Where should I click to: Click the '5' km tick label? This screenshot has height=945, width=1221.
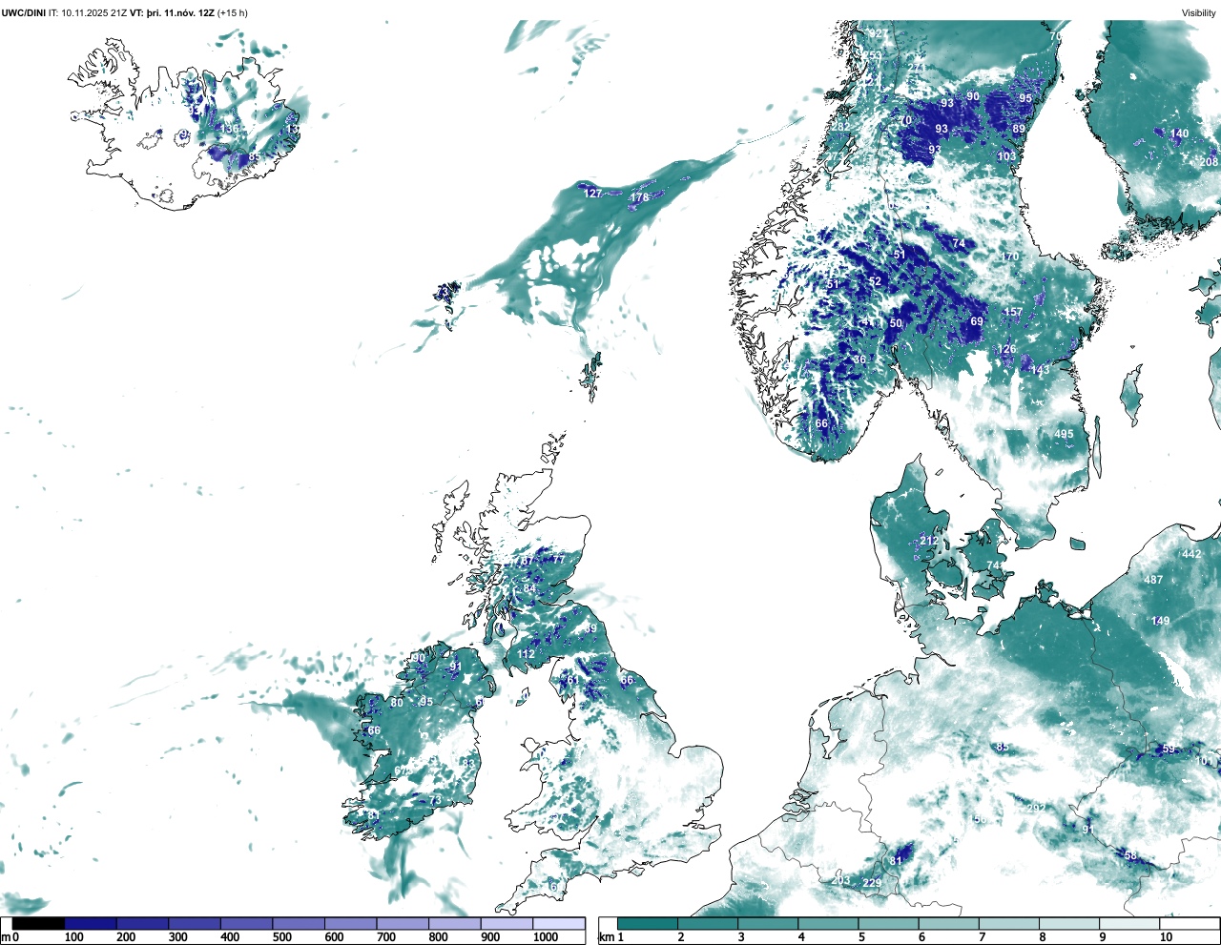[861, 937]
